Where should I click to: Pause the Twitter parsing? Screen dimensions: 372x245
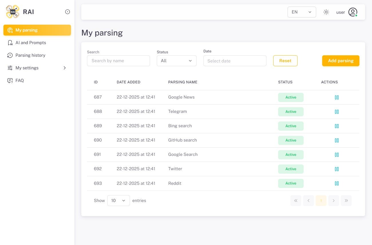point(337,169)
